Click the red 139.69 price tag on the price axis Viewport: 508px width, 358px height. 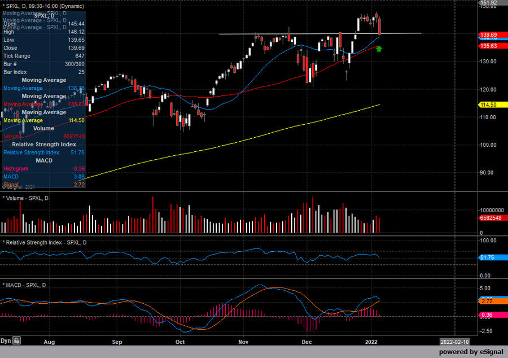tap(492, 34)
